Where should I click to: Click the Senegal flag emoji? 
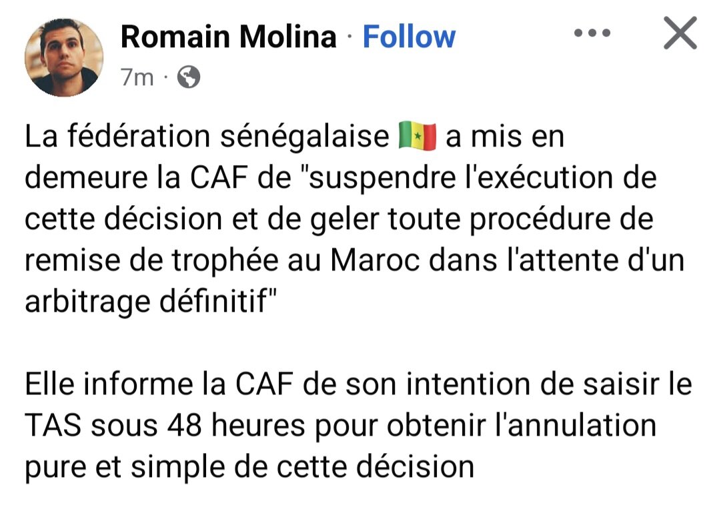click(417, 137)
